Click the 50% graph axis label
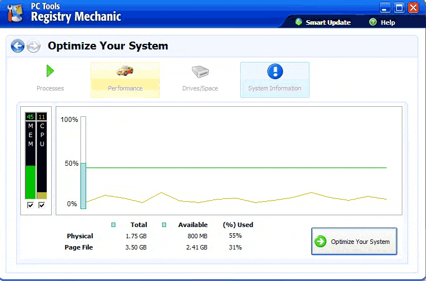 pos(71,164)
